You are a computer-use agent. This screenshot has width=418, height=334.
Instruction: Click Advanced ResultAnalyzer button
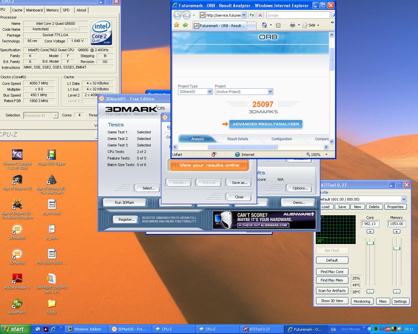tap(266, 124)
